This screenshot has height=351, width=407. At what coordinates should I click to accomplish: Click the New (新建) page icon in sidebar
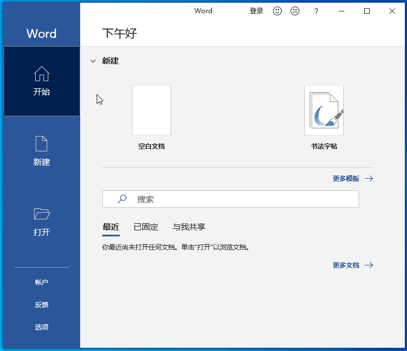point(42,144)
